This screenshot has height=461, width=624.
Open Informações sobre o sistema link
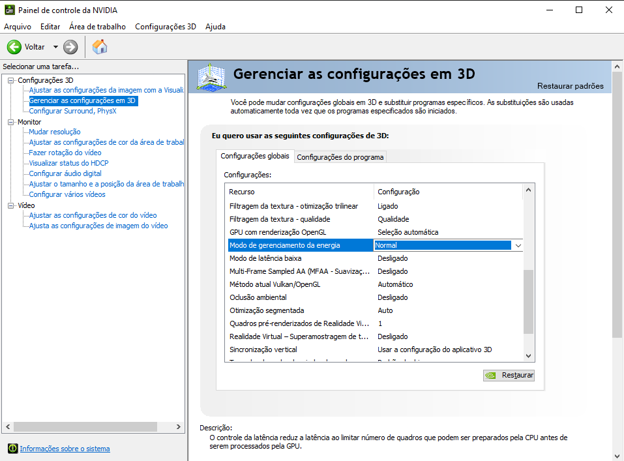[x=65, y=449]
